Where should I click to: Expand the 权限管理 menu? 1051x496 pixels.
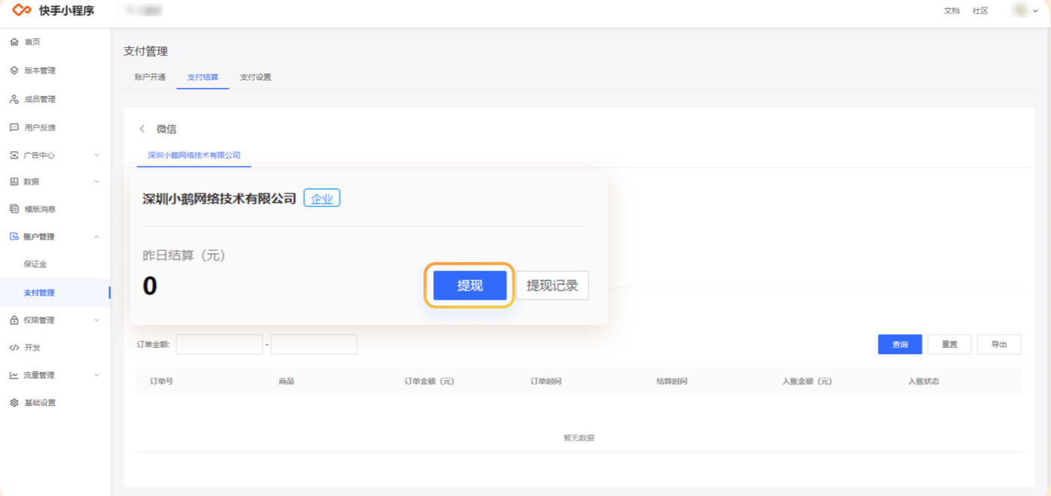tap(97, 320)
